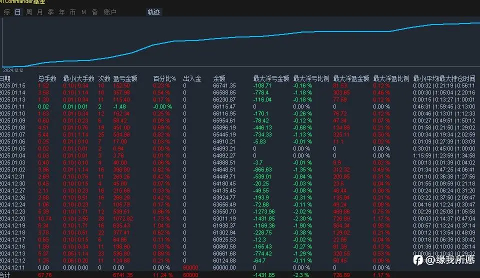This screenshot has height=278, width=480.
Task: Select the 2025.01.11 date row
Action: 12,106
